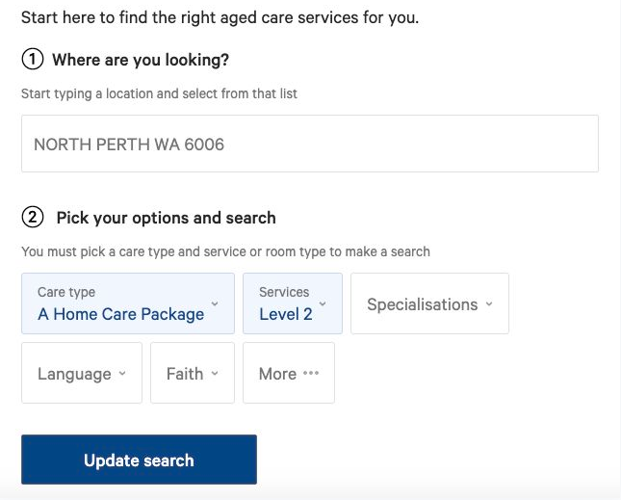Expand the Specialisations filter
The image size is (621, 500).
coord(429,303)
